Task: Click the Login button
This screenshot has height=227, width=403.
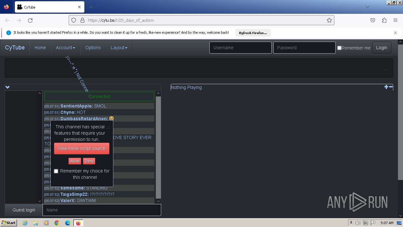Action: point(382,48)
